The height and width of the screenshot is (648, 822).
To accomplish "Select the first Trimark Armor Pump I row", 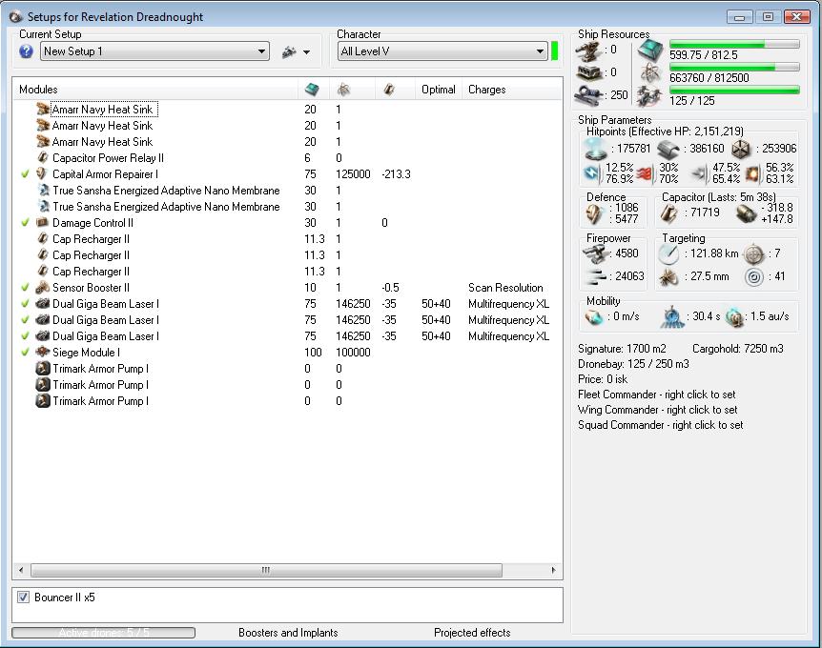I will 287,369.
